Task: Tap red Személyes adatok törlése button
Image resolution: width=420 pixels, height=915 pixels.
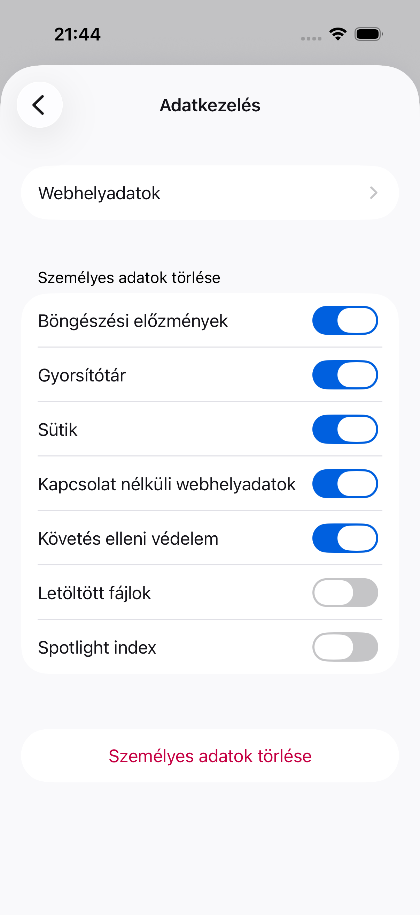Action: (210, 756)
